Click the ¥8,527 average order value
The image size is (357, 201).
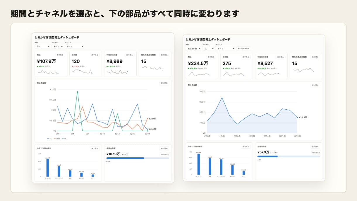coord(265,64)
